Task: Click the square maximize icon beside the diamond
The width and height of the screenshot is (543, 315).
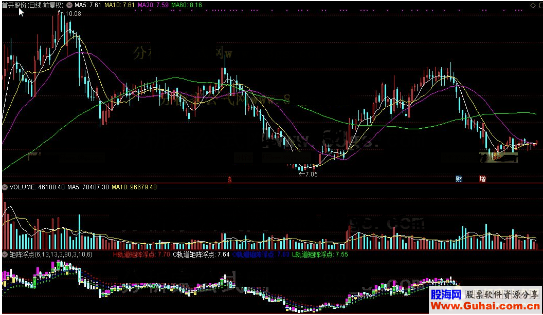Action: (x=541, y=5)
